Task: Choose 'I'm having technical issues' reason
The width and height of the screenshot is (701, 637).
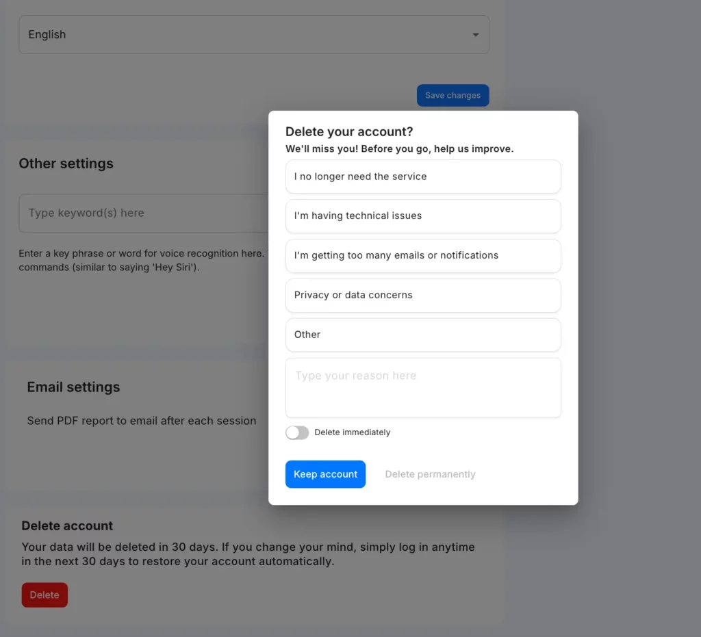Action: [x=423, y=216]
